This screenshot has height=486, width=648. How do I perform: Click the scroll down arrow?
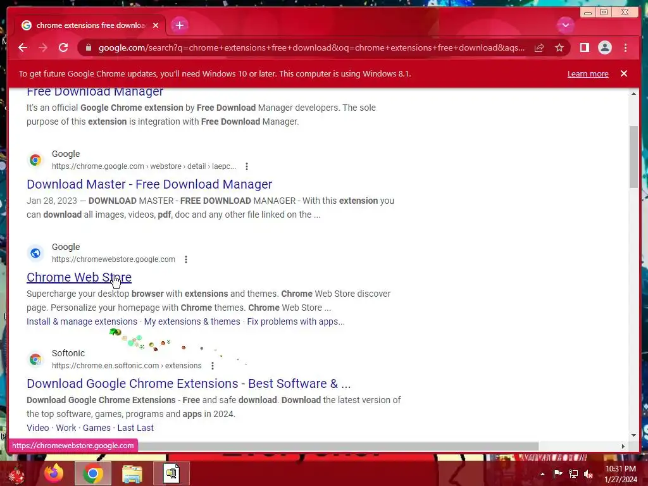coord(633,435)
